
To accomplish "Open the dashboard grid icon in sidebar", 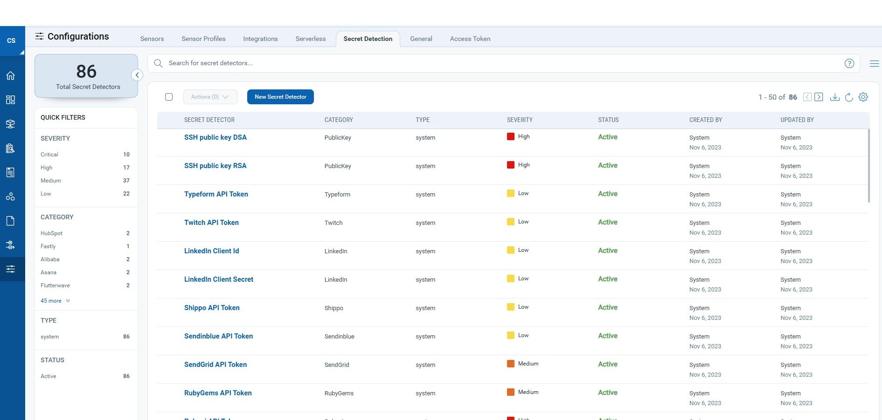I will [10, 100].
